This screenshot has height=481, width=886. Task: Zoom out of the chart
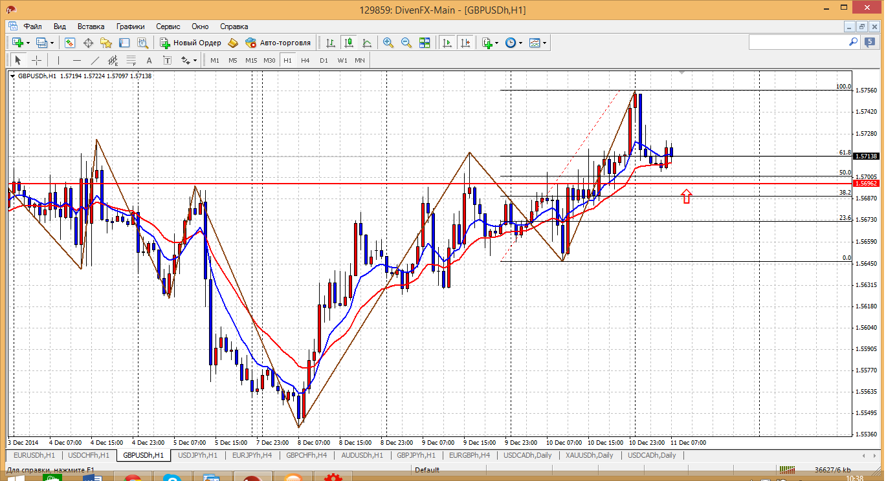(406, 43)
